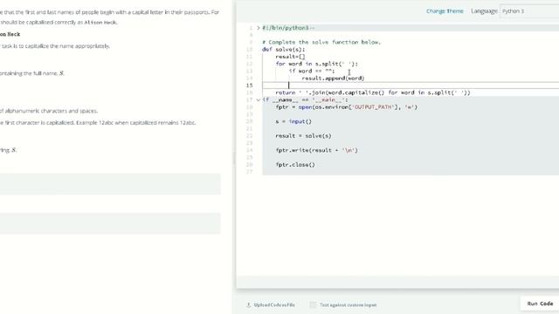559x314 pixels.
Task: Click line number 15 in the gutter
Action: tap(249, 85)
